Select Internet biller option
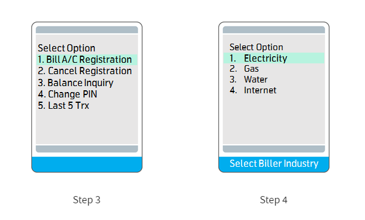This screenshot has width=365, height=220. [253, 90]
